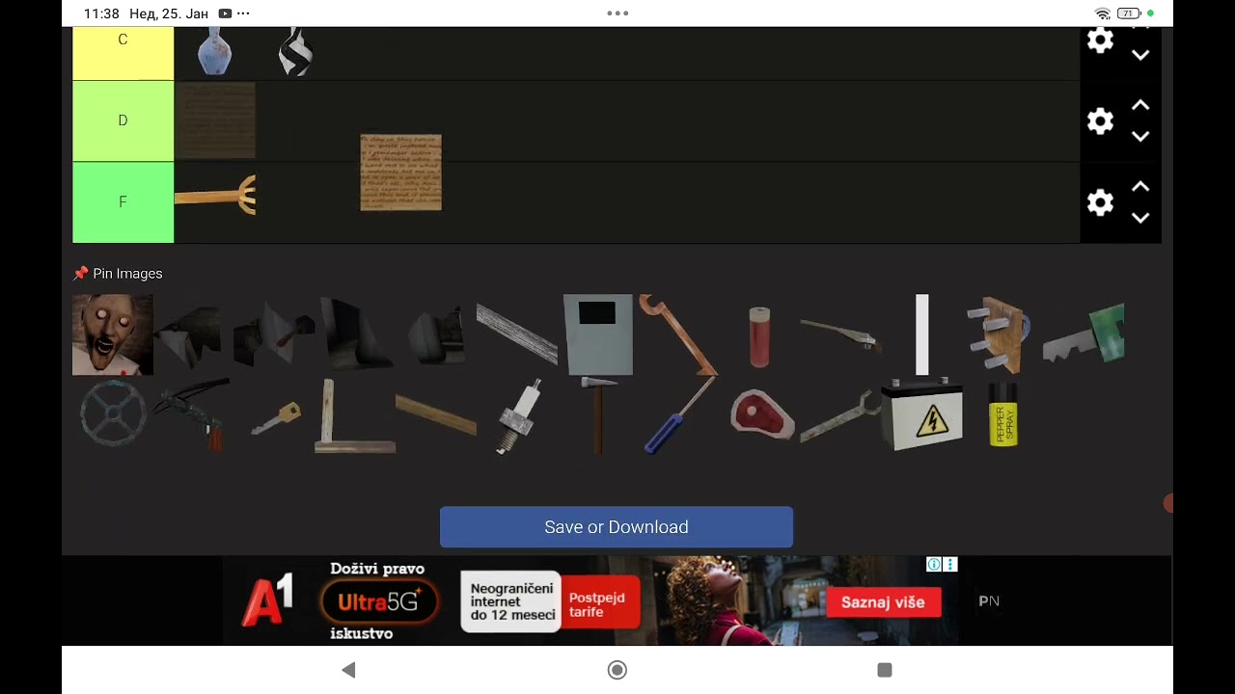Toggle the Pin Images option
The width and height of the screenshot is (1235, 694).
coord(118,274)
